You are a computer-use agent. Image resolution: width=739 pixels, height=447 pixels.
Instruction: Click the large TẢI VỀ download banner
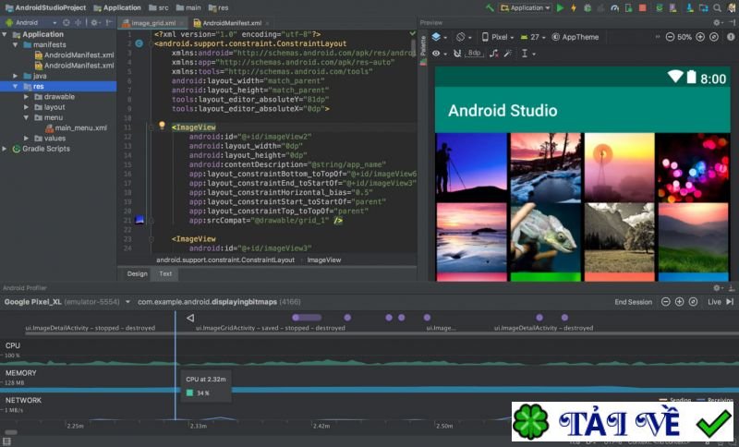(622, 423)
